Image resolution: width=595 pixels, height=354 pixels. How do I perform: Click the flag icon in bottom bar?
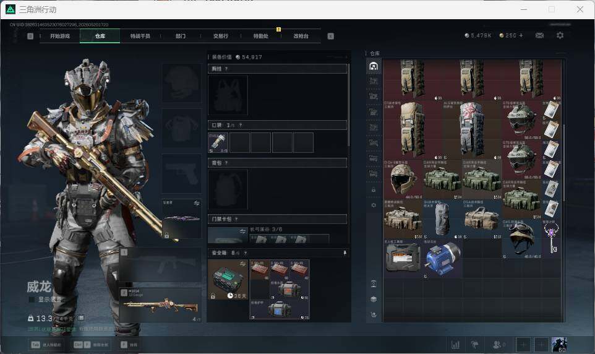point(474,345)
